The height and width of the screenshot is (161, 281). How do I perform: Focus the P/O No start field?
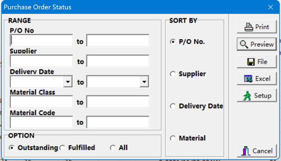pyautogui.click(x=41, y=40)
